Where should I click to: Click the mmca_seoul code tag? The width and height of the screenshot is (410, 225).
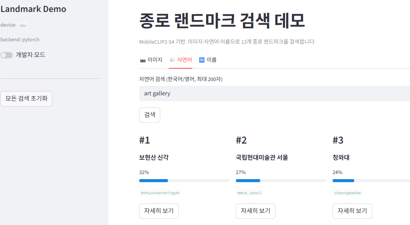pyautogui.click(x=249, y=193)
